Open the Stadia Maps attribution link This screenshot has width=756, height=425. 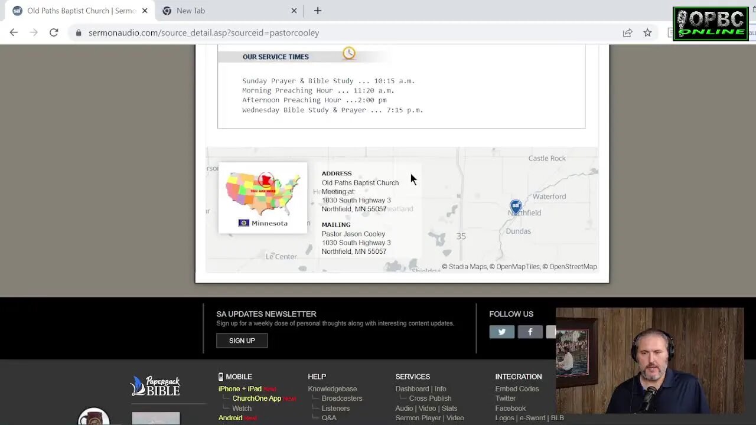click(467, 267)
